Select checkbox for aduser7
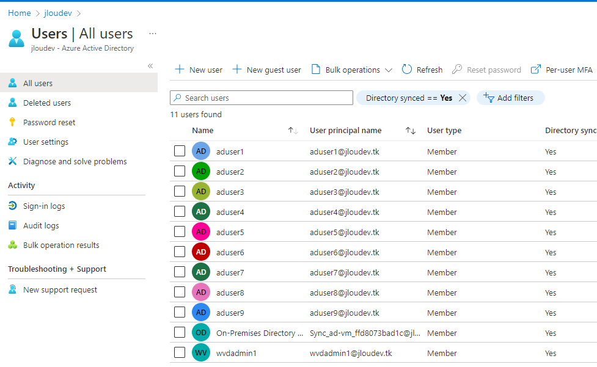 coord(180,272)
